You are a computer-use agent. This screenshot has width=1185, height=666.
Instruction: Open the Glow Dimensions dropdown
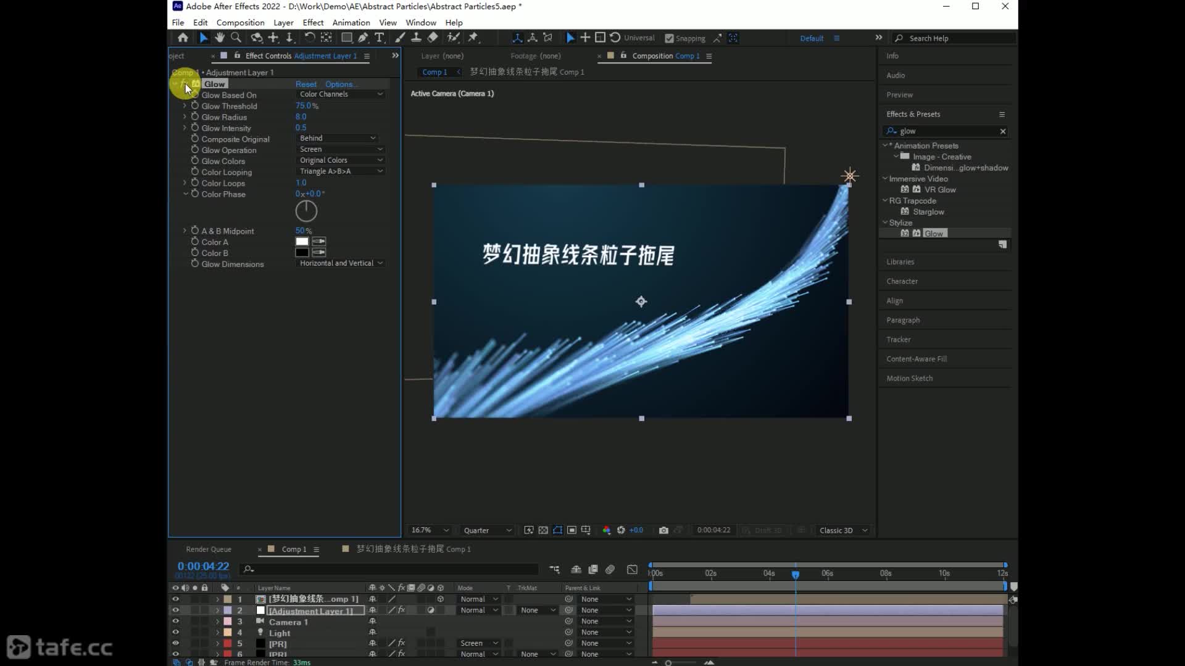pyautogui.click(x=341, y=263)
